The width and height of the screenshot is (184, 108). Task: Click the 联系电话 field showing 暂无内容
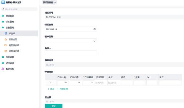(114, 65)
